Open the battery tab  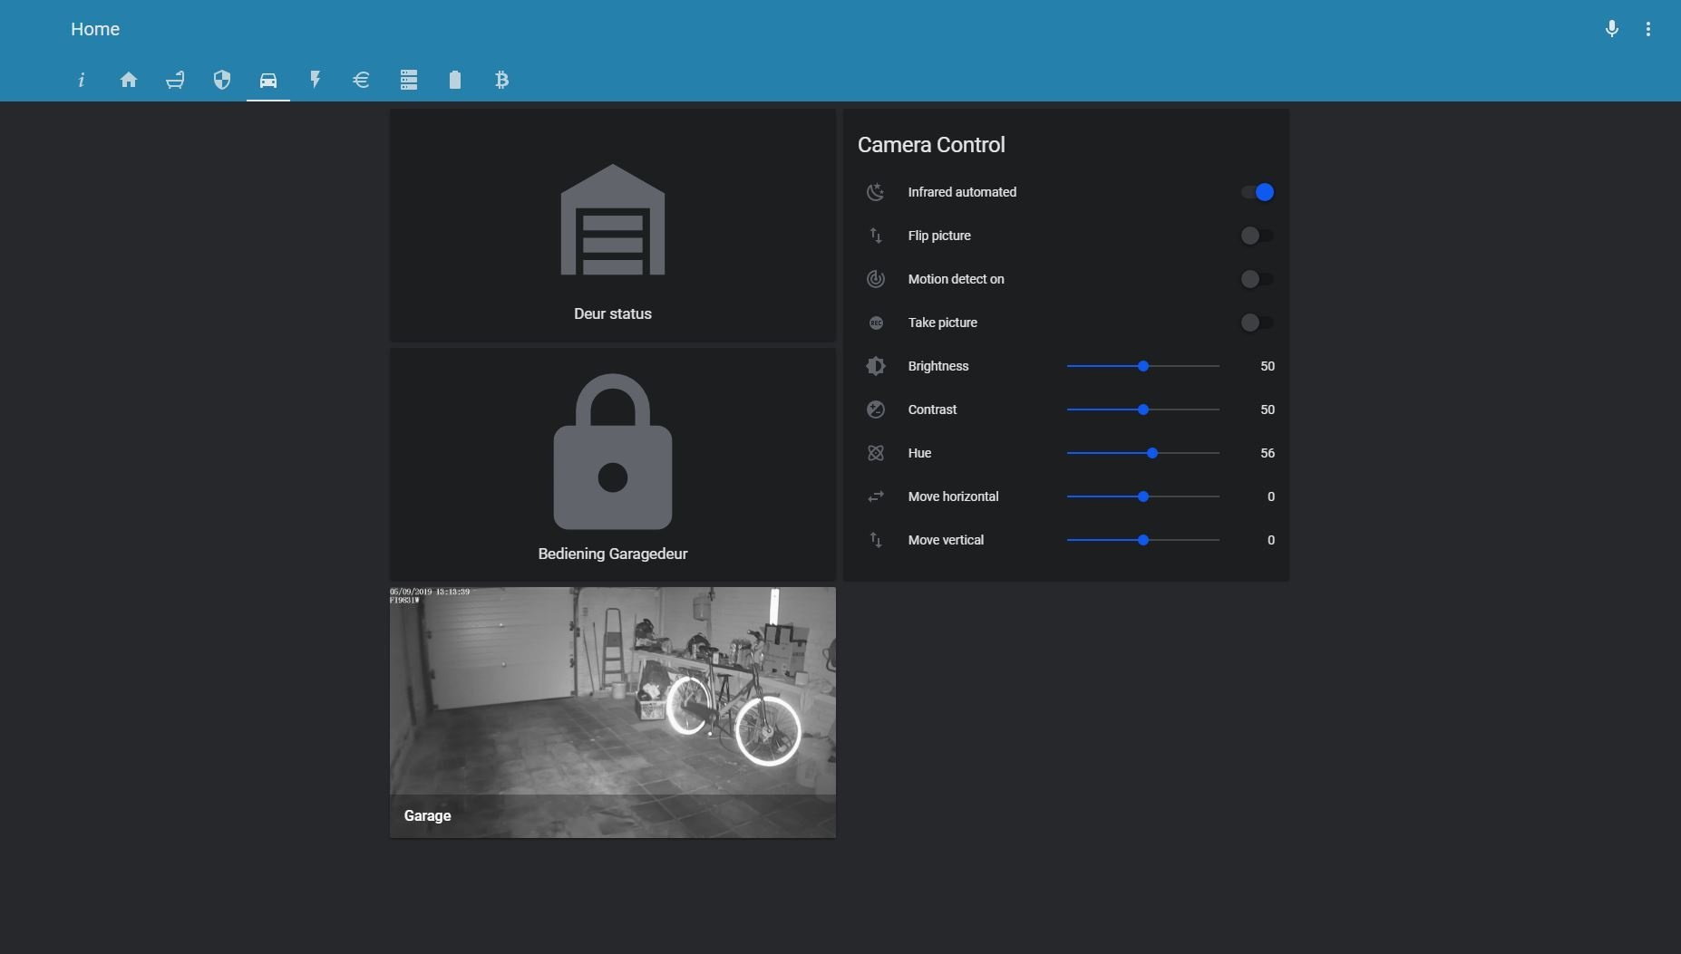tap(455, 80)
